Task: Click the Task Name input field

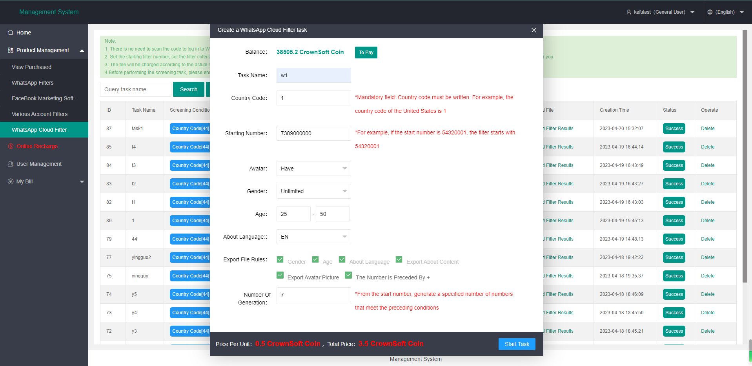Action: coord(314,75)
